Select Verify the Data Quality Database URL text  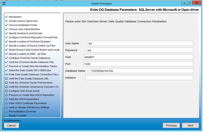pyautogui.click(x=29, y=78)
